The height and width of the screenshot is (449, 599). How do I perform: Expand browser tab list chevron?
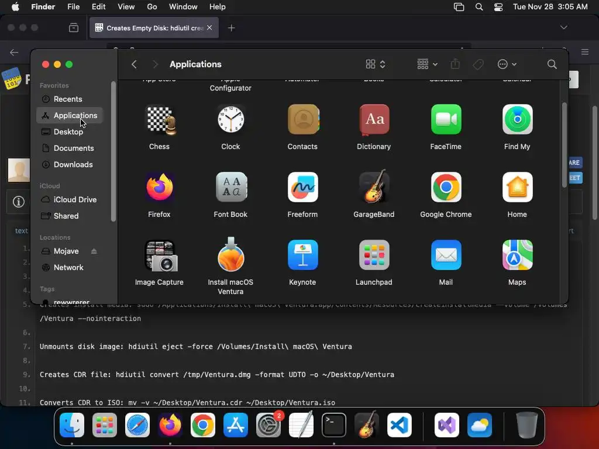click(563, 27)
